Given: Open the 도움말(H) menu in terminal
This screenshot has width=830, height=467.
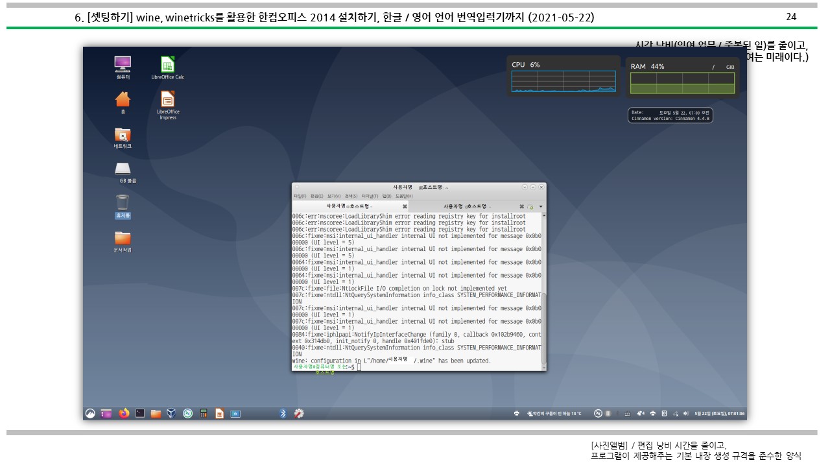Looking at the screenshot, I should click(x=403, y=196).
